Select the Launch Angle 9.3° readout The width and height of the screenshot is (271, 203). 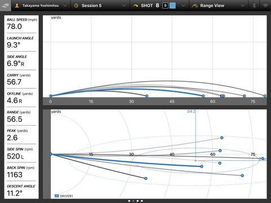21,42
